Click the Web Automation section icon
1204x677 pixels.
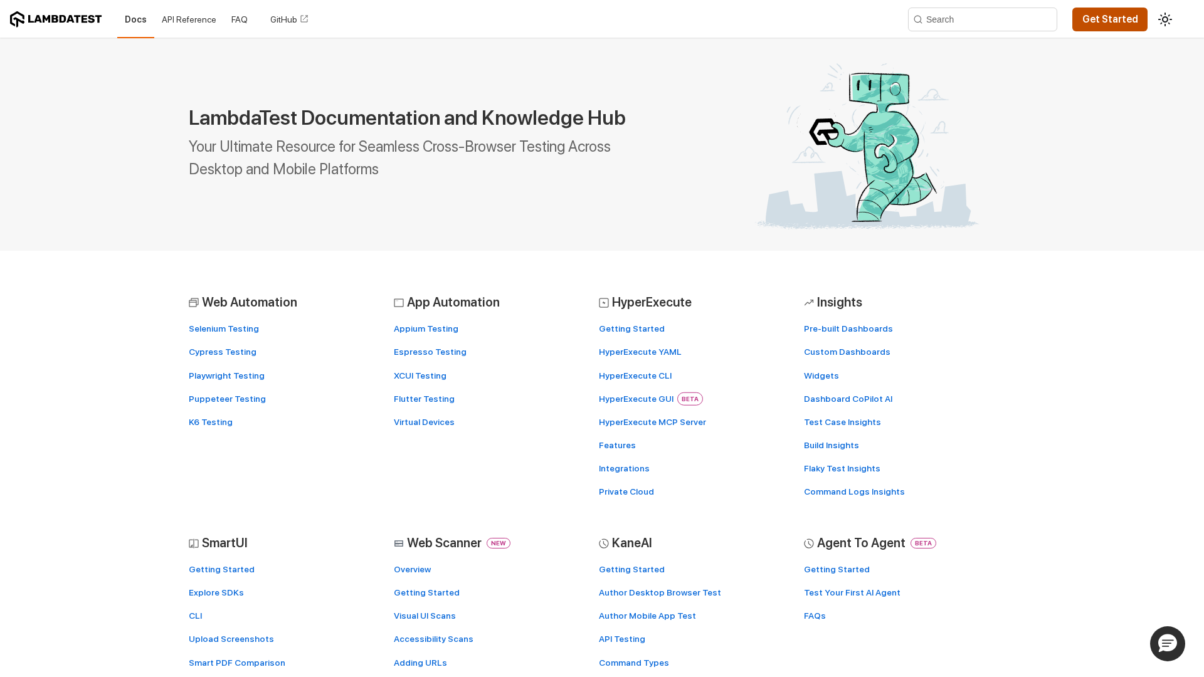(194, 303)
